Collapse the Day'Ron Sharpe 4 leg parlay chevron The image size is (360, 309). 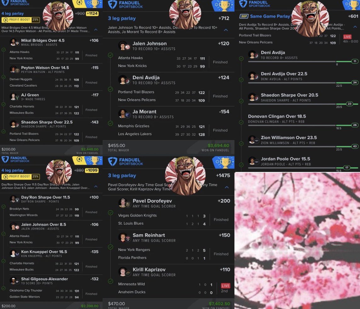pyautogui.click(x=96, y=186)
